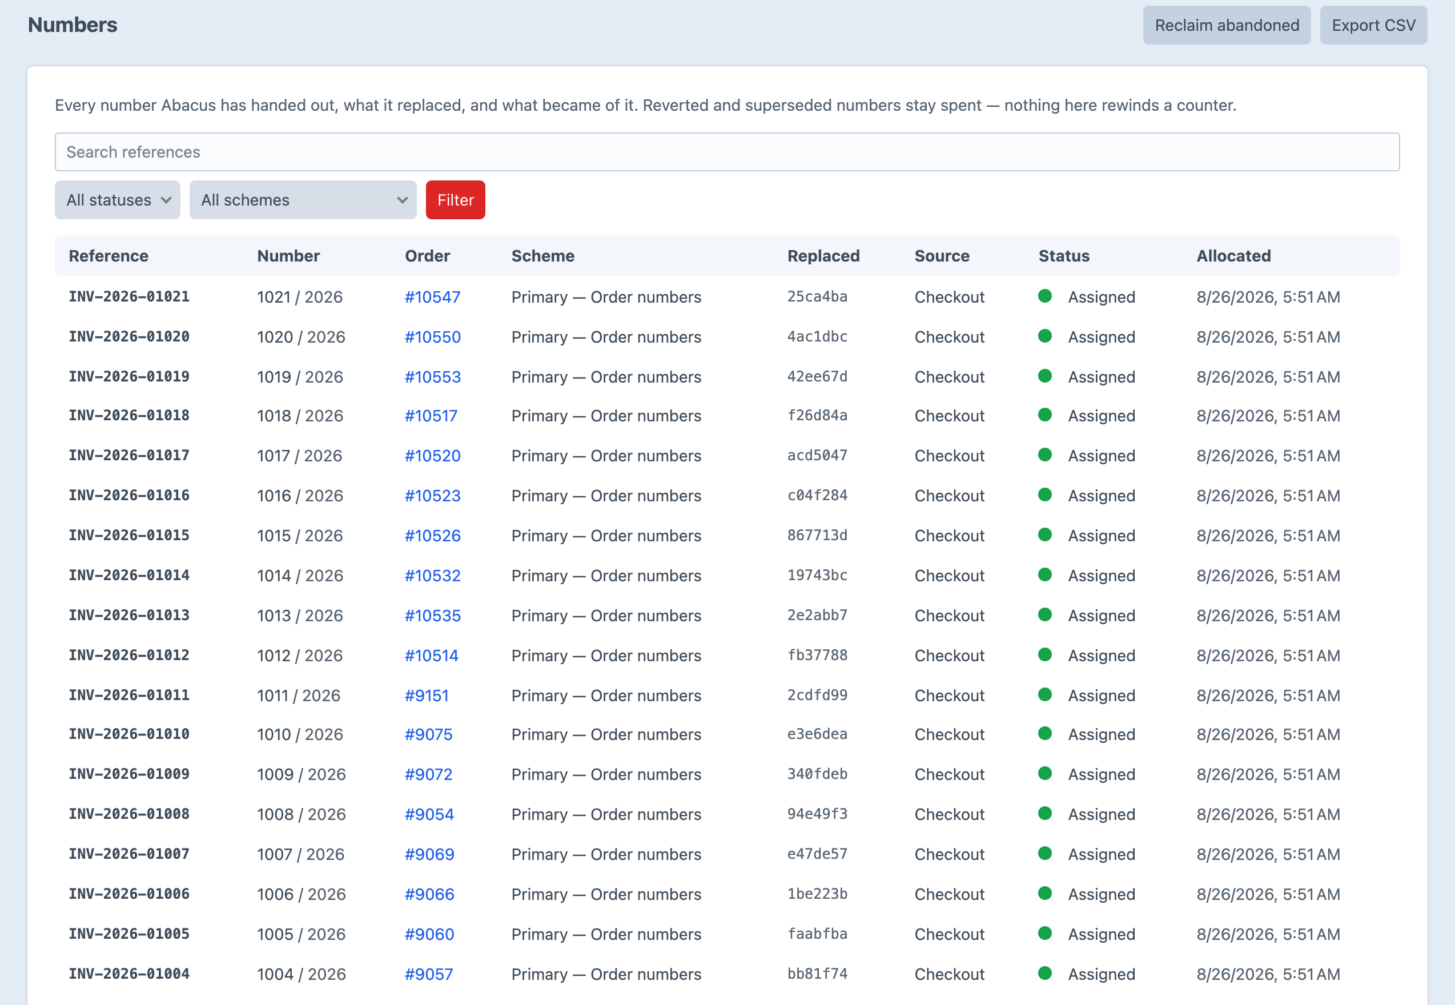Follow the #10553 order link
The image size is (1455, 1005).
tap(432, 377)
